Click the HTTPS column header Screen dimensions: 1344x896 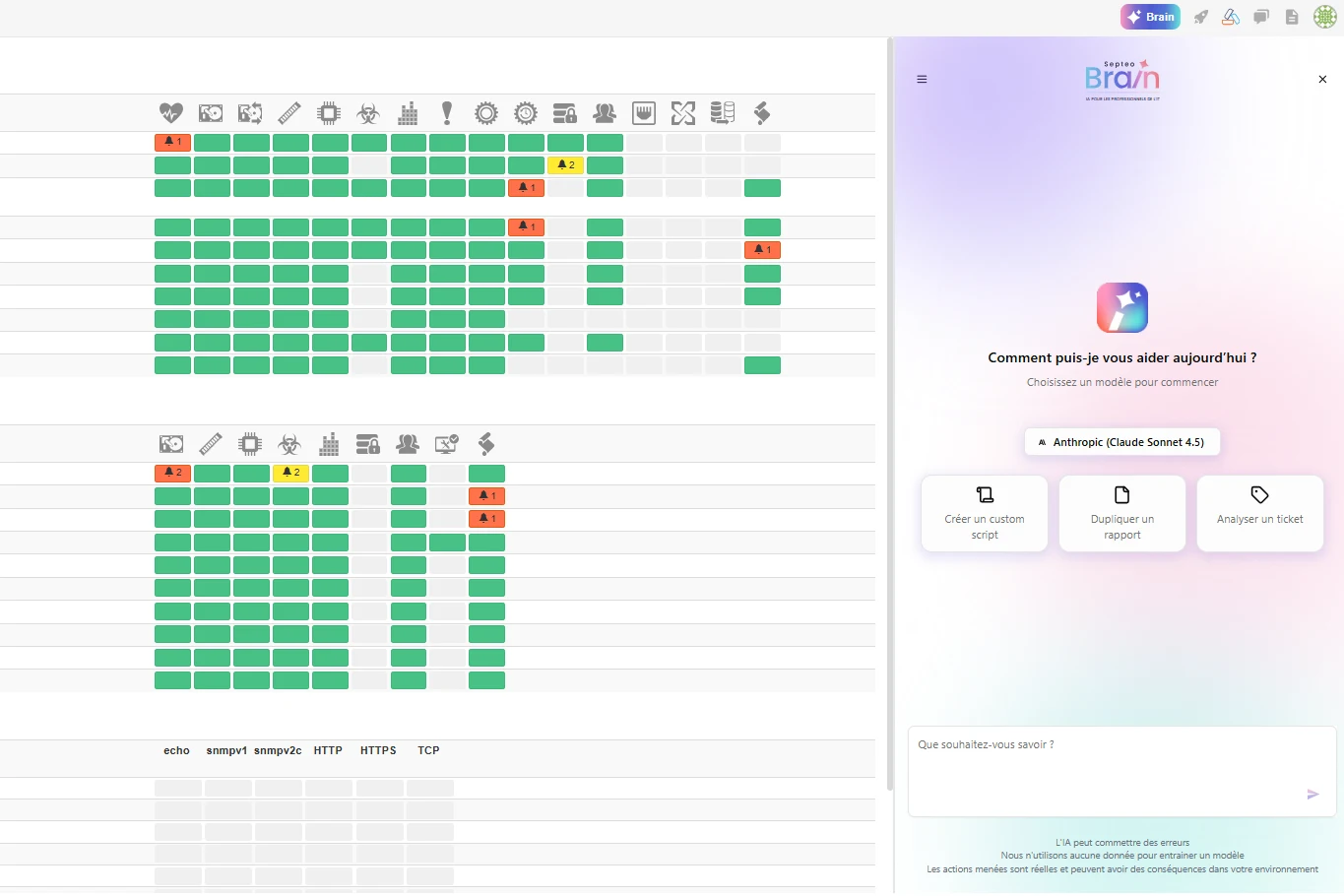coord(378,750)
